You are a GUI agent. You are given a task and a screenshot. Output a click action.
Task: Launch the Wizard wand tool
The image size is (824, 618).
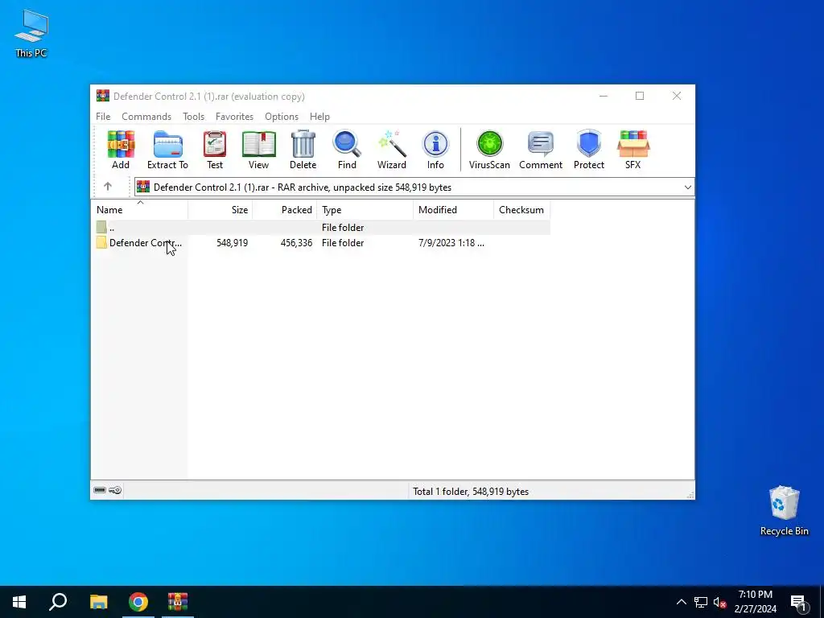click(x=392, y=150)
